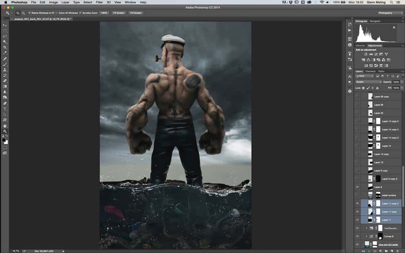Click the Fill Screen button
The height and width of the screenshot is (253, 405).
click(x=136, y=13)
